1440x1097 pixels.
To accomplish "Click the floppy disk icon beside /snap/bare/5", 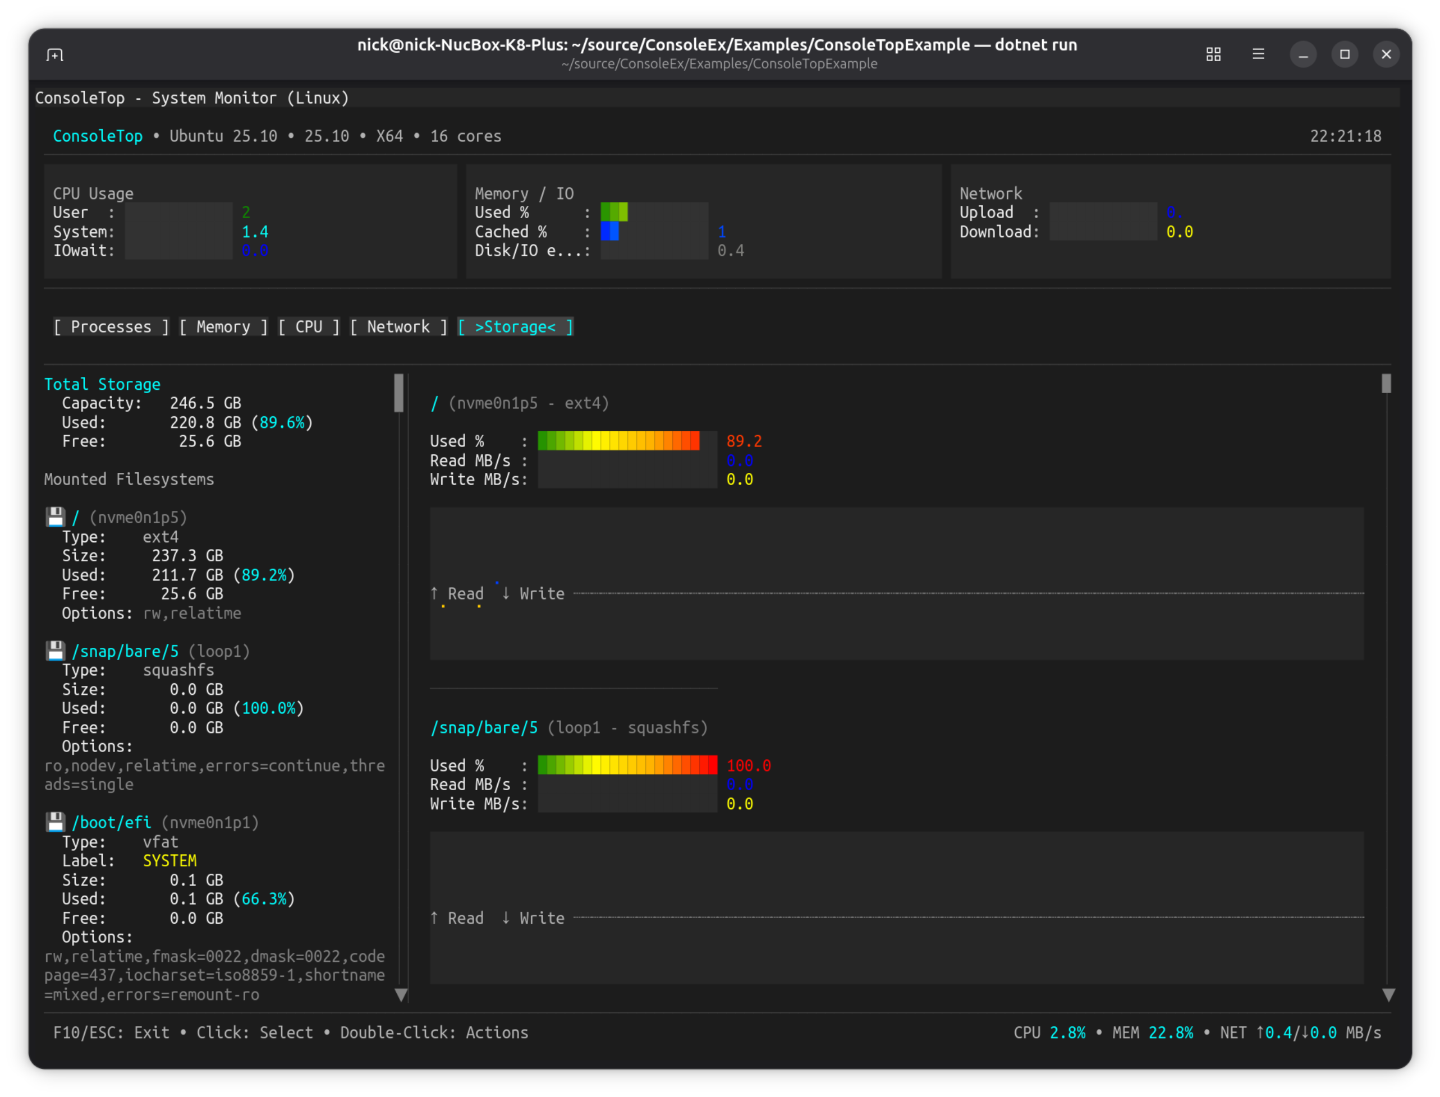I will pos(56,651).
